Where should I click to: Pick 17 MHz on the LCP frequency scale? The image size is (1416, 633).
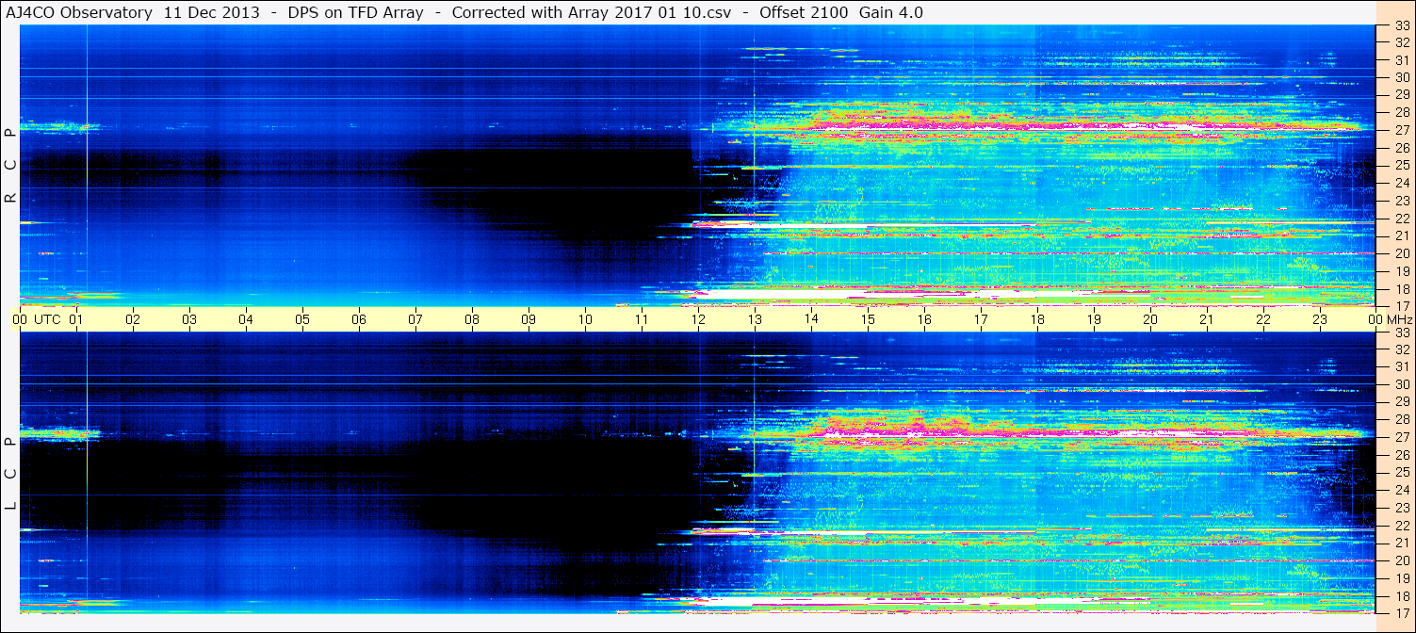pyautogui.click(x=1402, y=612)
